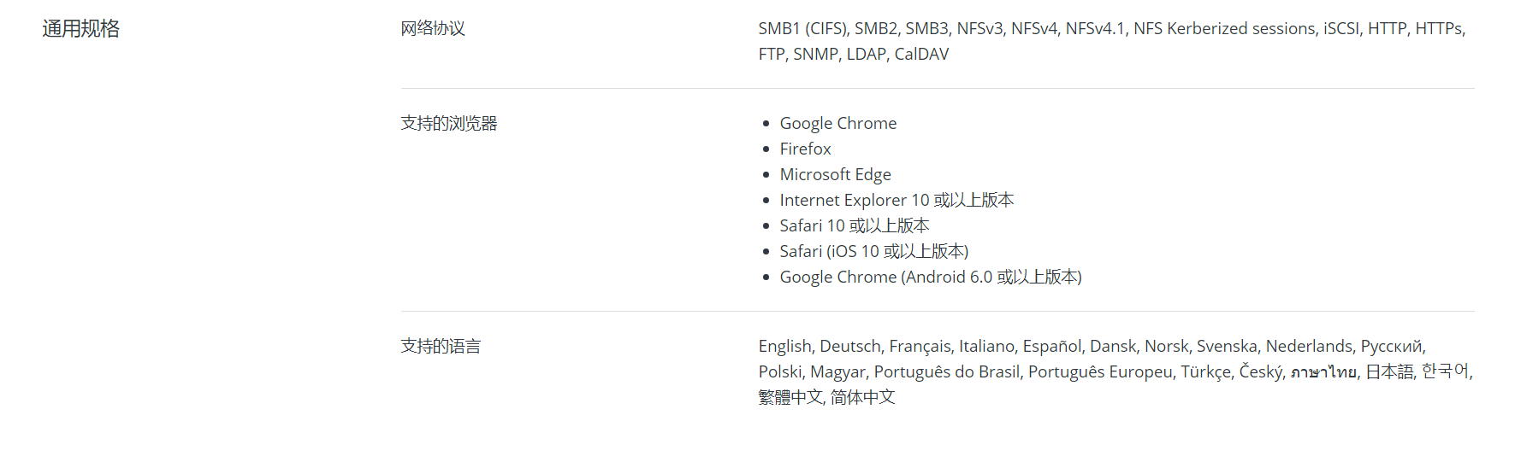Click the Internet Explorer 10 list item
Viewport: 1515px width, 456px height.
pos(897,201)
